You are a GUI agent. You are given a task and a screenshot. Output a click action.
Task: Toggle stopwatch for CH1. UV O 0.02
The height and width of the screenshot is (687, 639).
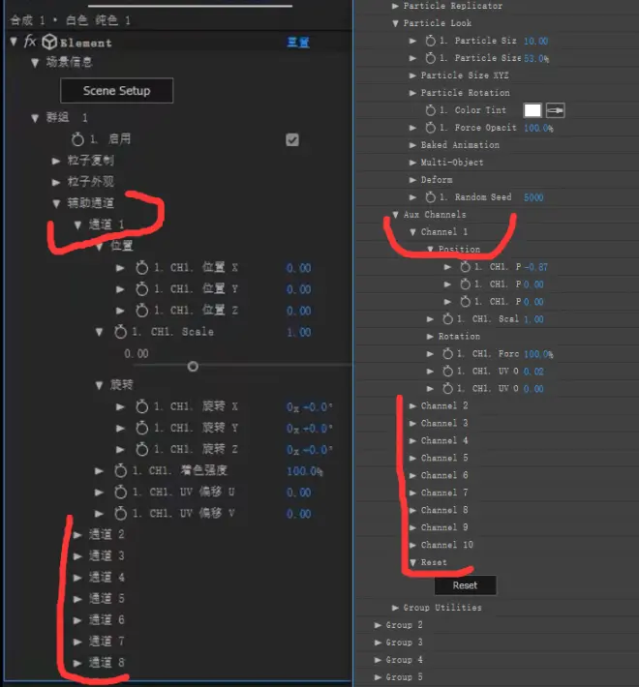point(447,372)
